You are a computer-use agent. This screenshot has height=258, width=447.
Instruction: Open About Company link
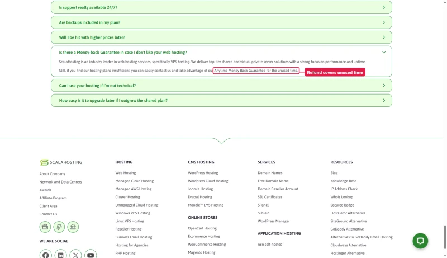[52, 174]
